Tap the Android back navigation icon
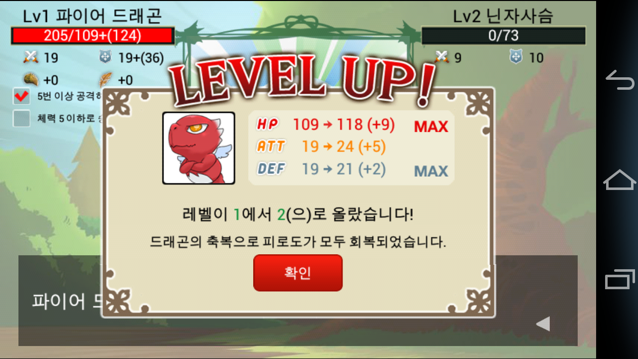This screenshot has height=359, width=638. pos(620,80)
